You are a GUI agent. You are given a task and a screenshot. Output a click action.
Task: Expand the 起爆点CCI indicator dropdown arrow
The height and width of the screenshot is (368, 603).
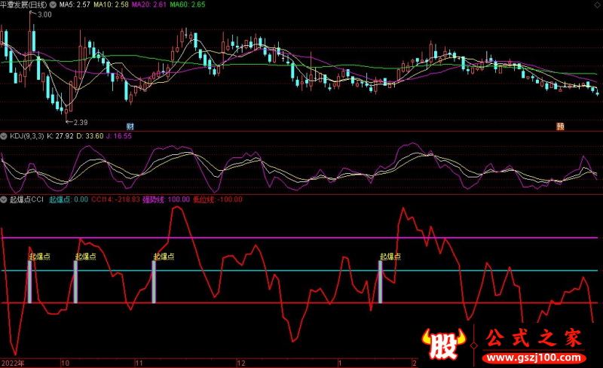click(4, 199)
